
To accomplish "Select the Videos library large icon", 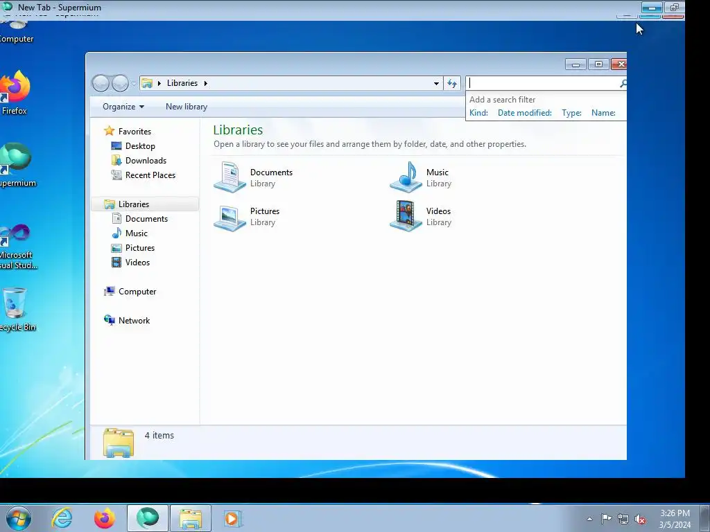I will [406, 216].
